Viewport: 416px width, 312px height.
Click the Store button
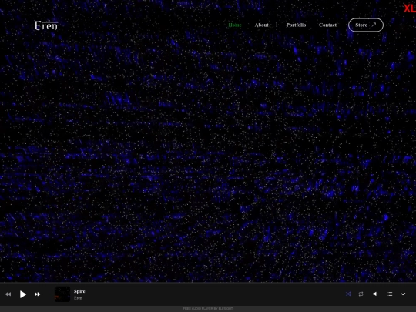366,25
